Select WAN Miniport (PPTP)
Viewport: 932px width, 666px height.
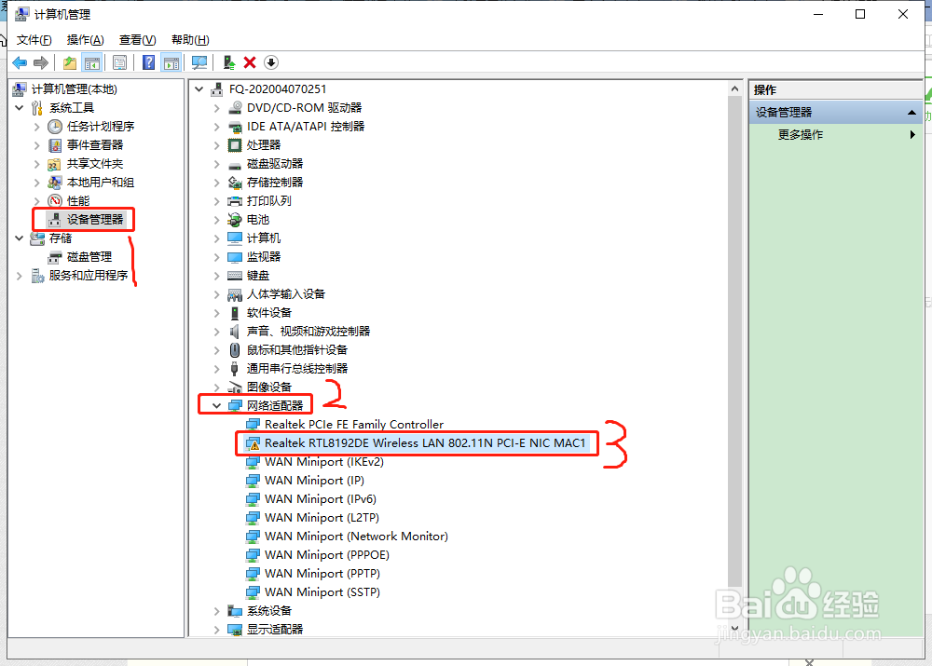click(x=322, y=573)
